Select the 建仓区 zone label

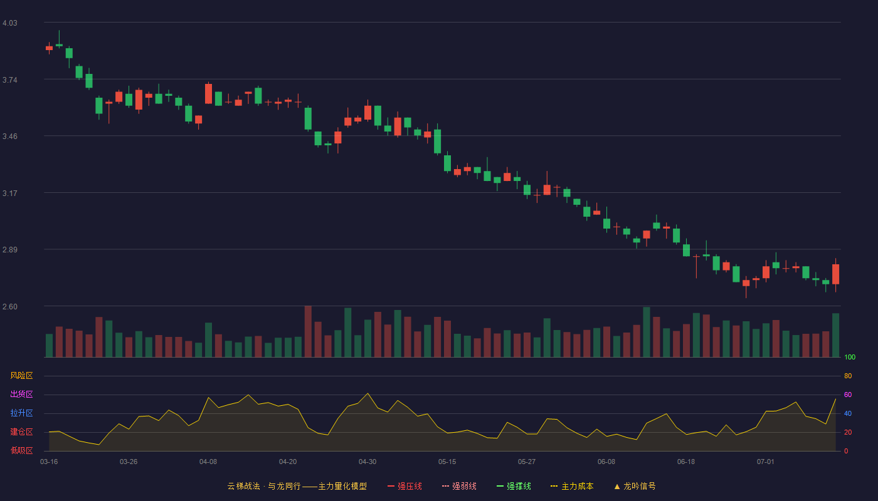pos(21,432)
